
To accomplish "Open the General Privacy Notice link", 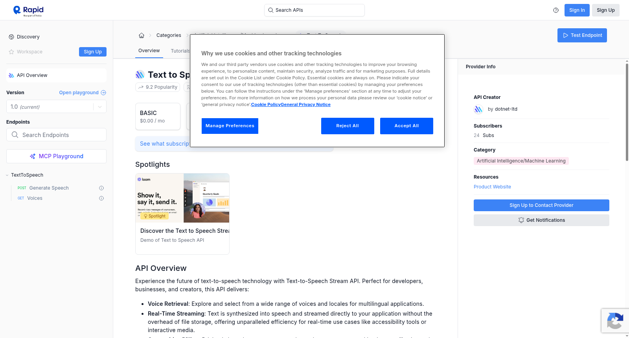I will tap(305, 104).
